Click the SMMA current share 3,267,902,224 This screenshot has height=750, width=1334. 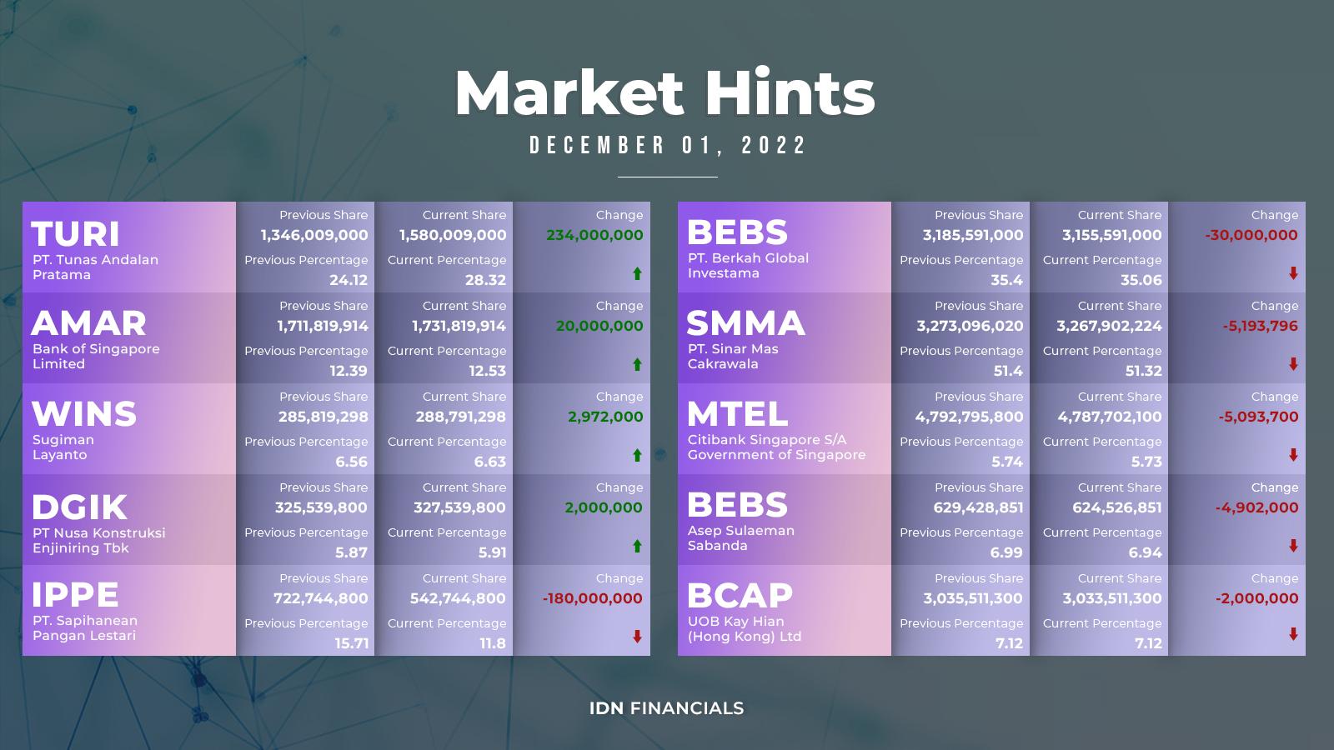(1109, 326)
